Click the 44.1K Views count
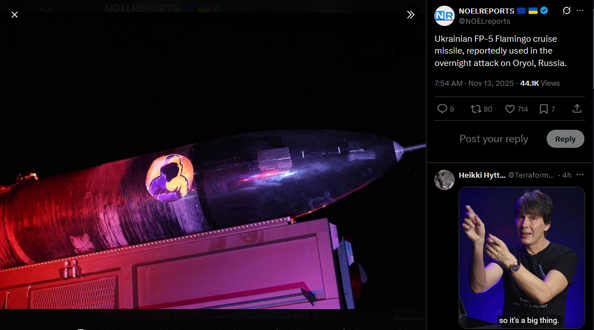594x330 pixels. coord(540,83)
